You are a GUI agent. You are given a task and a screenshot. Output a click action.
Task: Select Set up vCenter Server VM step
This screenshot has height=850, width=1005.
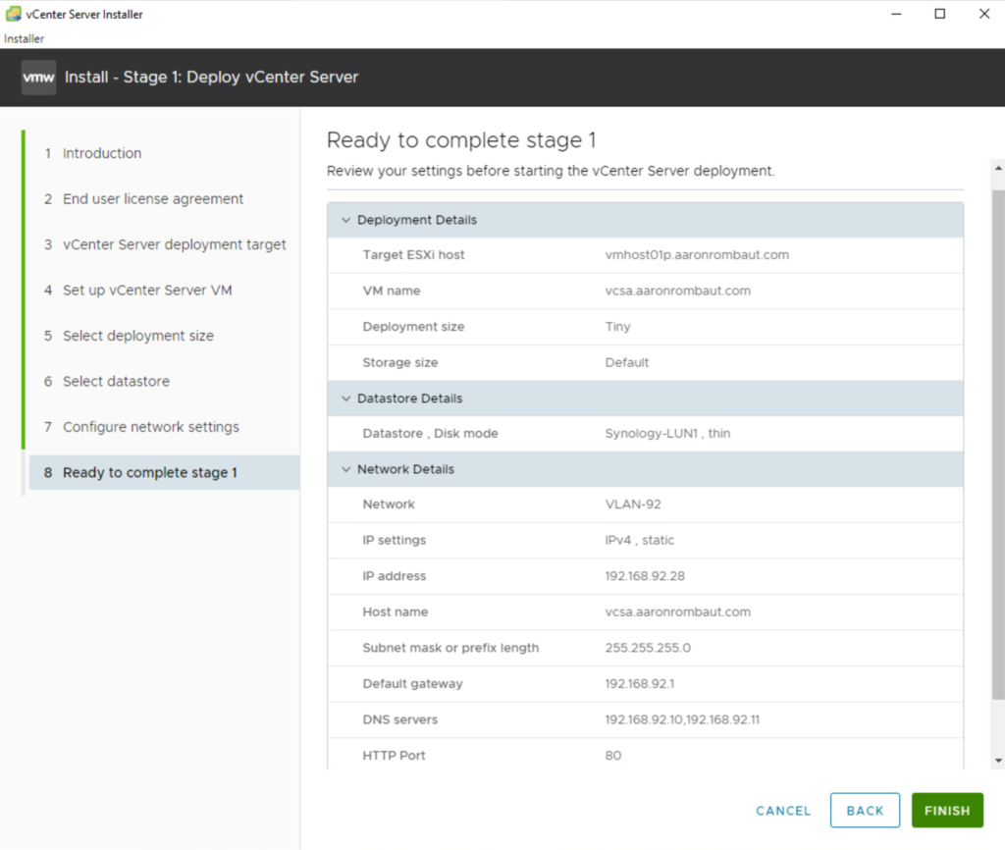[x=147, y=291]
